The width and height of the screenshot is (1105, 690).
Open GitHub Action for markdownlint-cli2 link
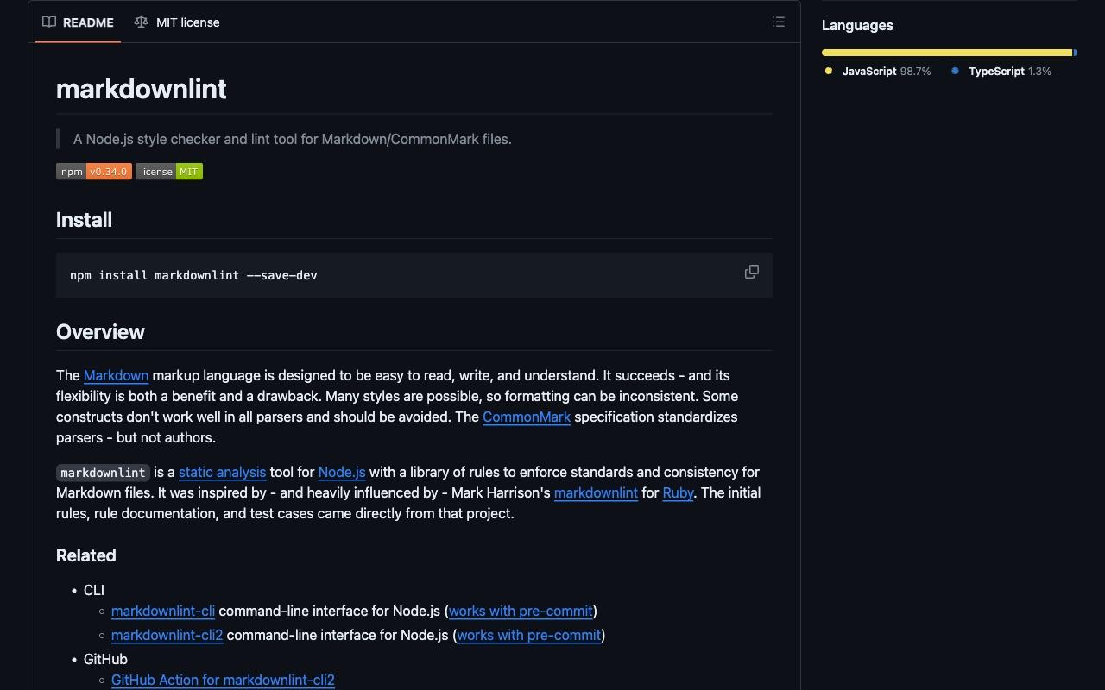(x=223, y=681)
